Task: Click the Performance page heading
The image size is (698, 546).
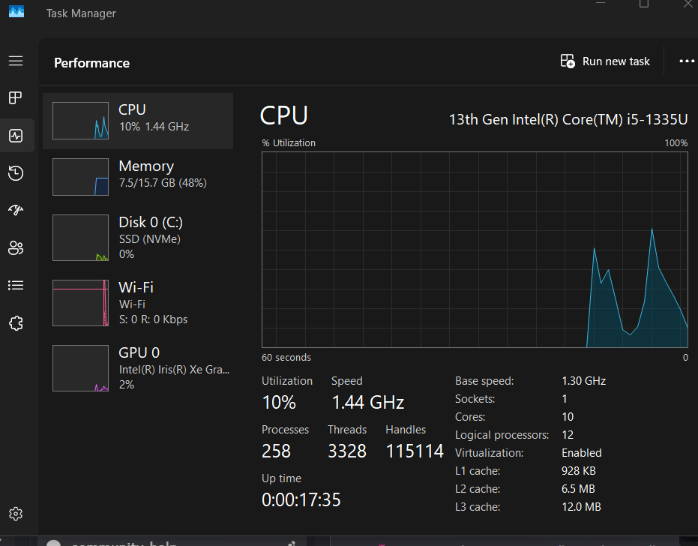Action: [x=91, y=63]
